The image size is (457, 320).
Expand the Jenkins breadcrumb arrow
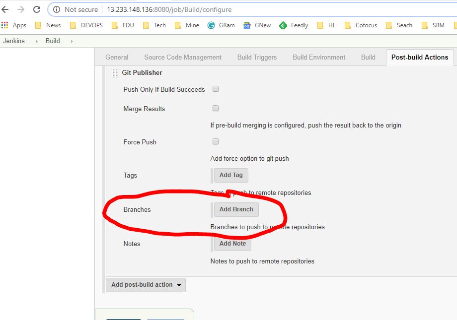point(36,41)
